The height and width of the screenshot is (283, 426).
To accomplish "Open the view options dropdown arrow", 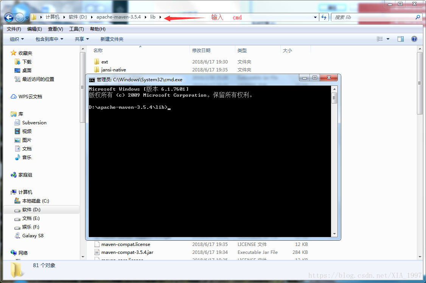I will click(x=388, y=39).
